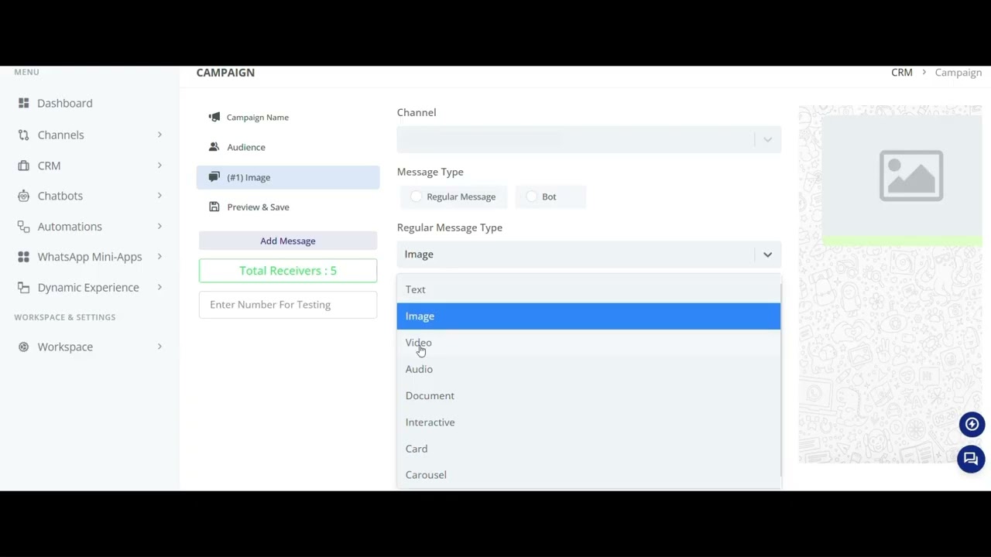
Task: Collapse the Regular Message Type dropdown arrow
Action: pos(767,255)
